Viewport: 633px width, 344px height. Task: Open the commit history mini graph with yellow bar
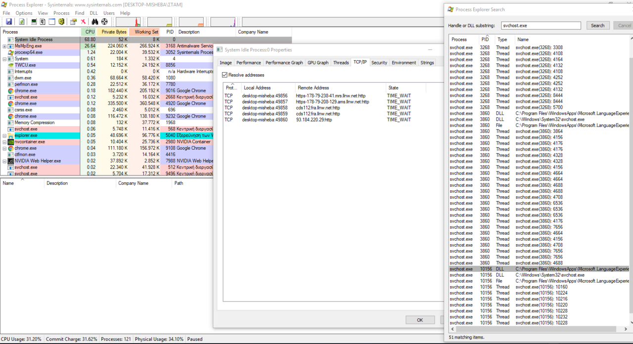click(160, 22)
